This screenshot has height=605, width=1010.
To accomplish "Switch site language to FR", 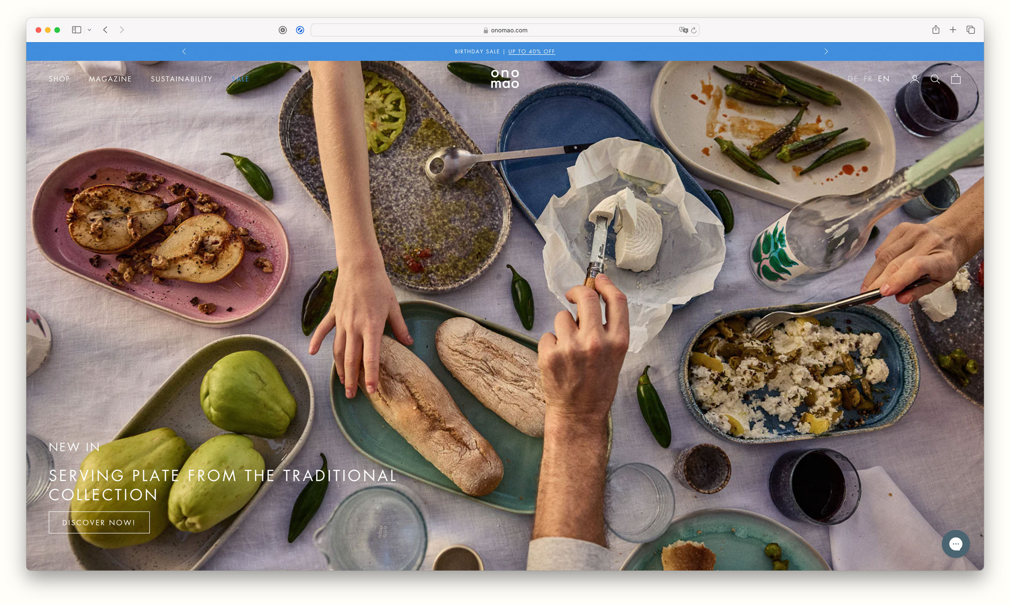I will (868, 79).
